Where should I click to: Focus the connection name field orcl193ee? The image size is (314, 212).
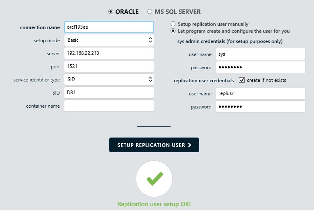(109, 27)
